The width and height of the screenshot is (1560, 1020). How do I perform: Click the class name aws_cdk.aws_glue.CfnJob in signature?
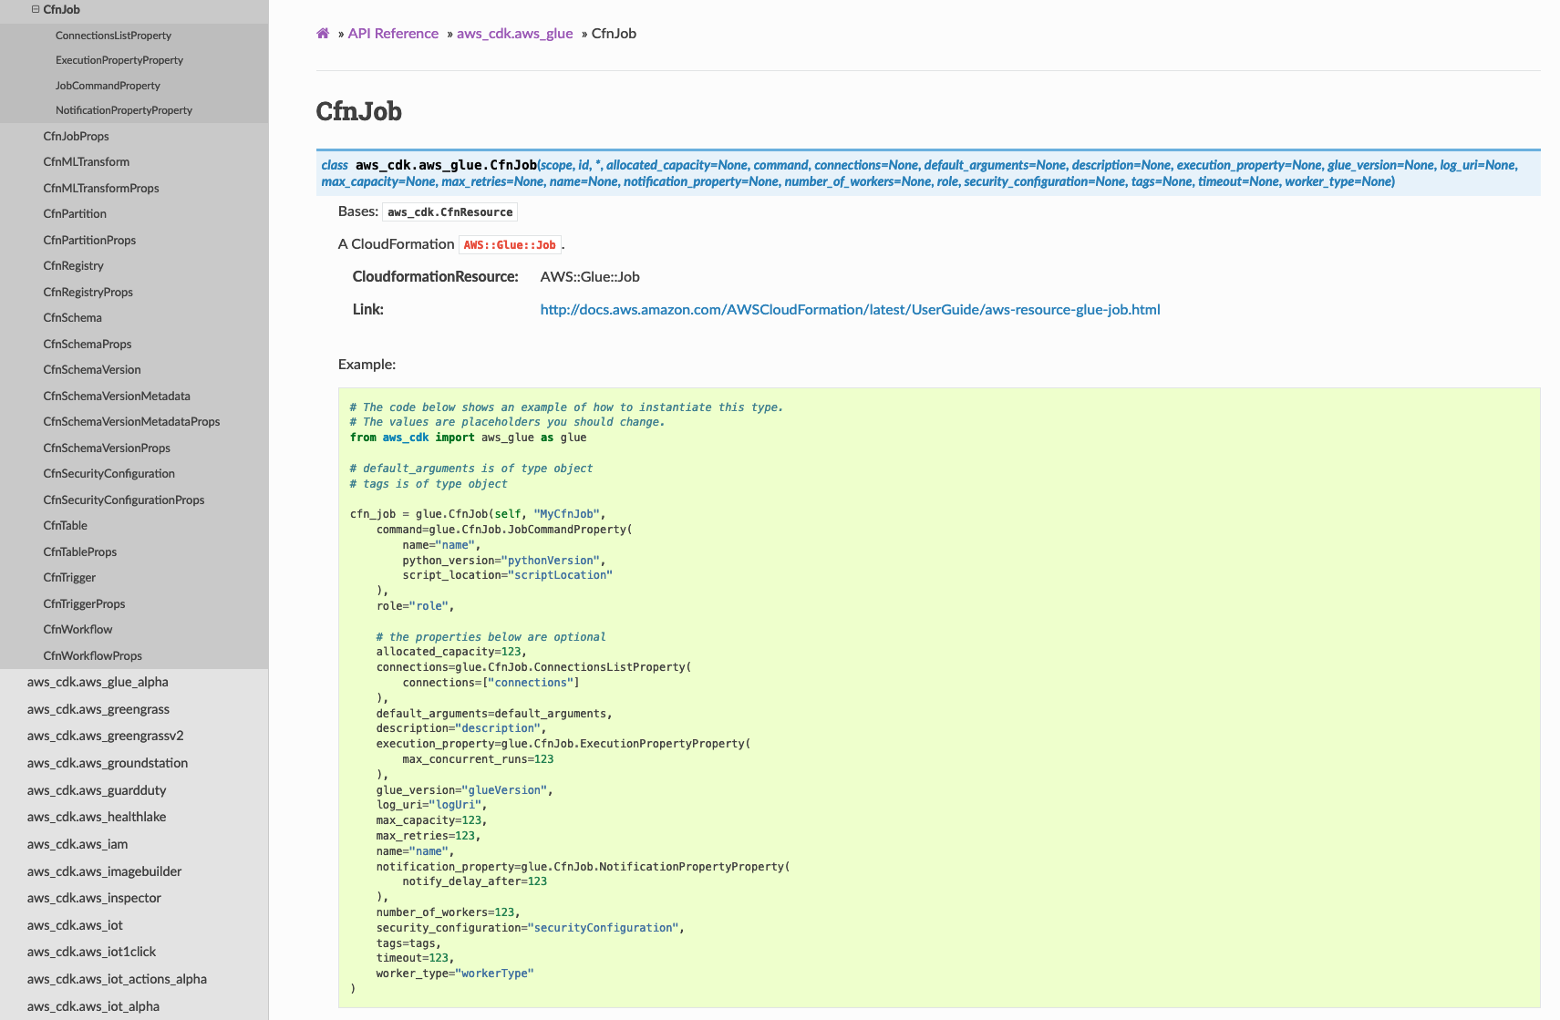[x=446, y=165]
